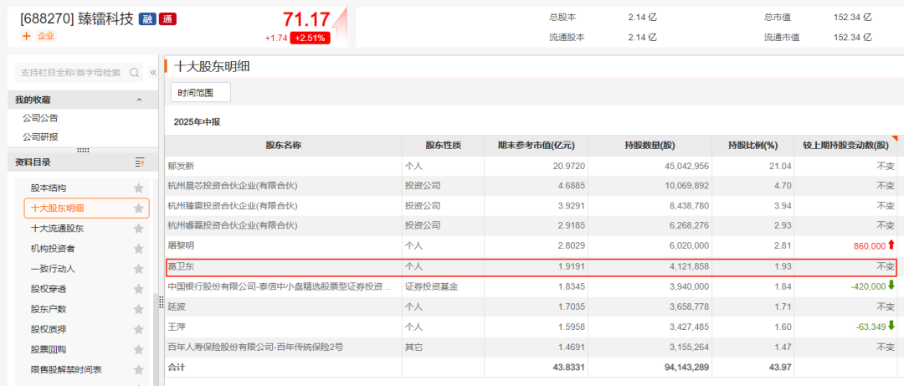Open 股权穿透 menu item
The height and width of the screenshot is (386, 904).
pyautogui.click(x=49, y=289)
